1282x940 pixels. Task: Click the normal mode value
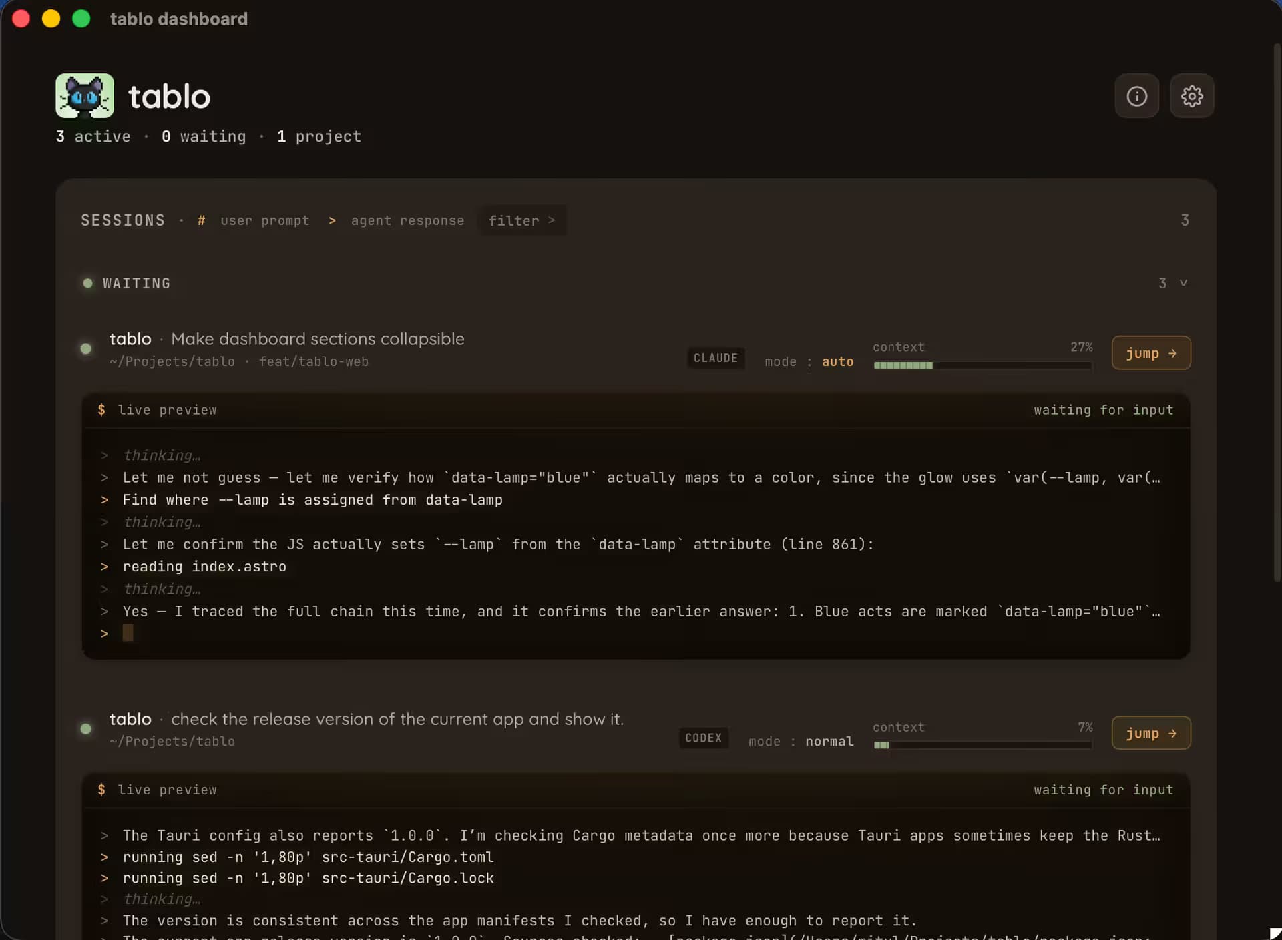829,742
